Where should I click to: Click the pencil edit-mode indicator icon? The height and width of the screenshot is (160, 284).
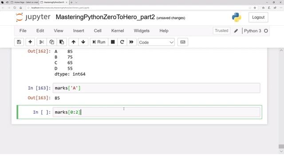coord(236,31)
